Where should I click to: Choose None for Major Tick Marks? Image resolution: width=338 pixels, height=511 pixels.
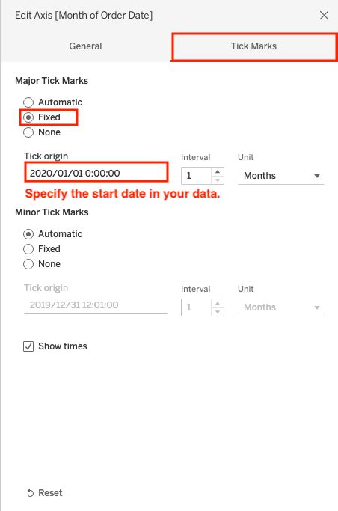coord(28,132)
